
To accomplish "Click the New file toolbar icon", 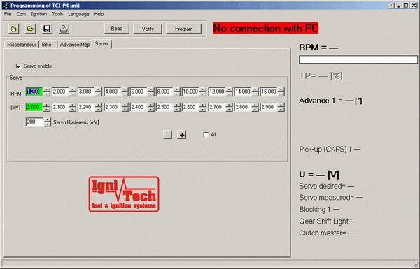I will (x=14, y=29).
